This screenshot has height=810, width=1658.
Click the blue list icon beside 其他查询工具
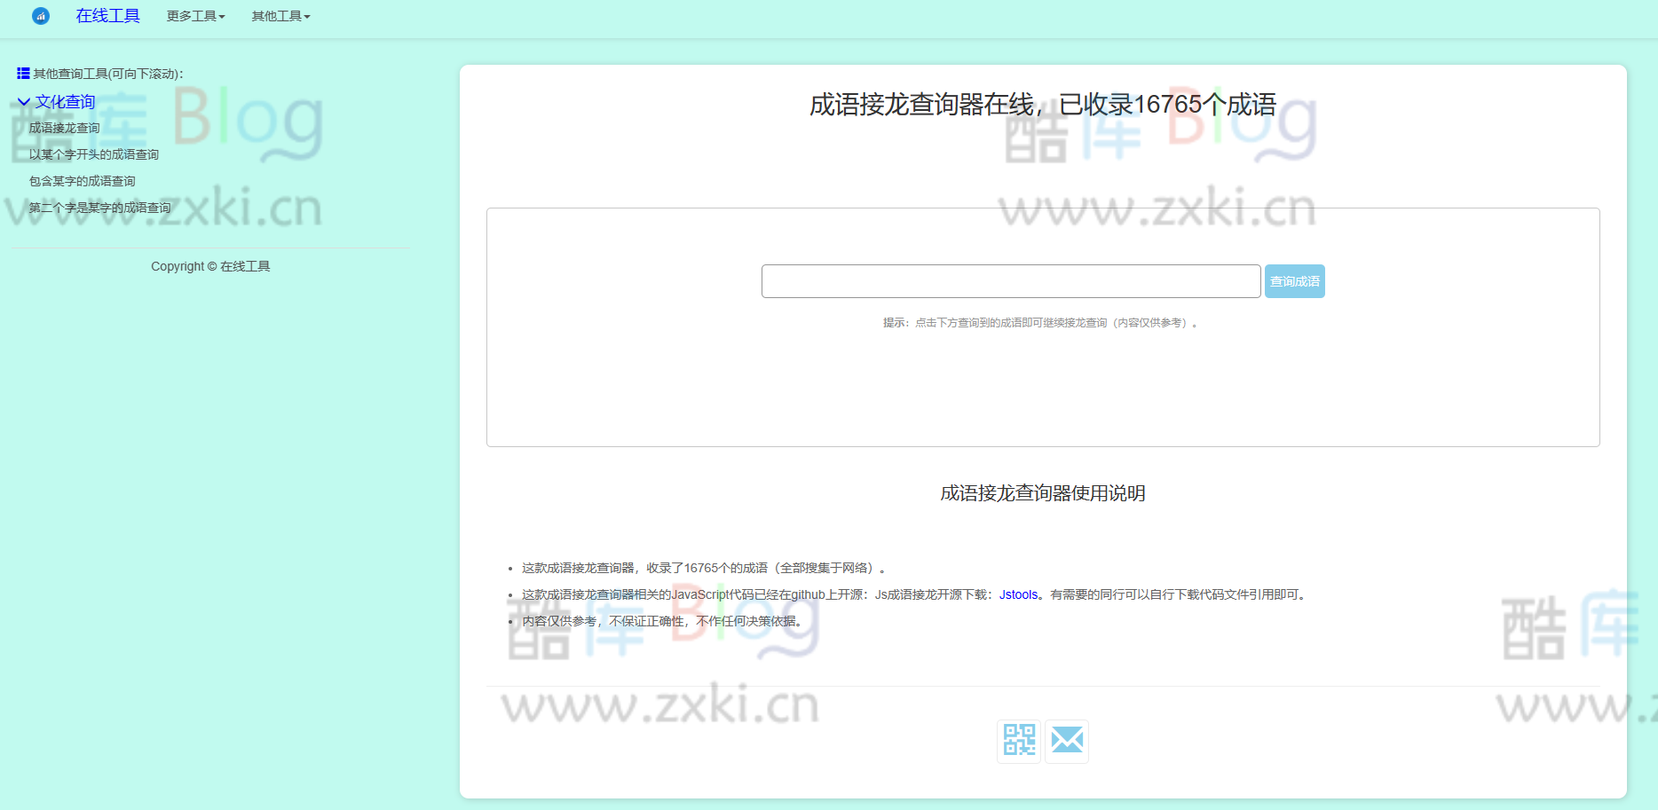click(x=26, y=73)
